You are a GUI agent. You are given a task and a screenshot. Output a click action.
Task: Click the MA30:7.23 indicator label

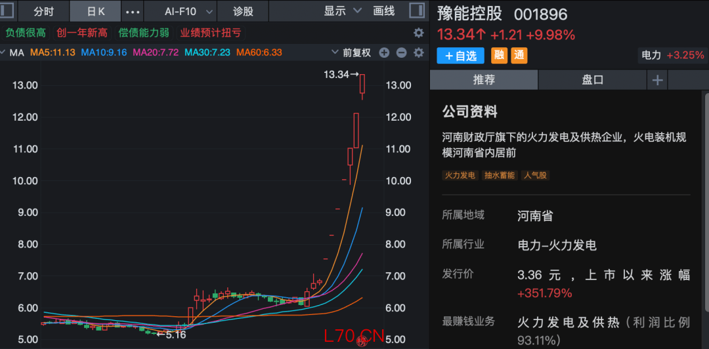pyautogui.click(x=207, y=53)
